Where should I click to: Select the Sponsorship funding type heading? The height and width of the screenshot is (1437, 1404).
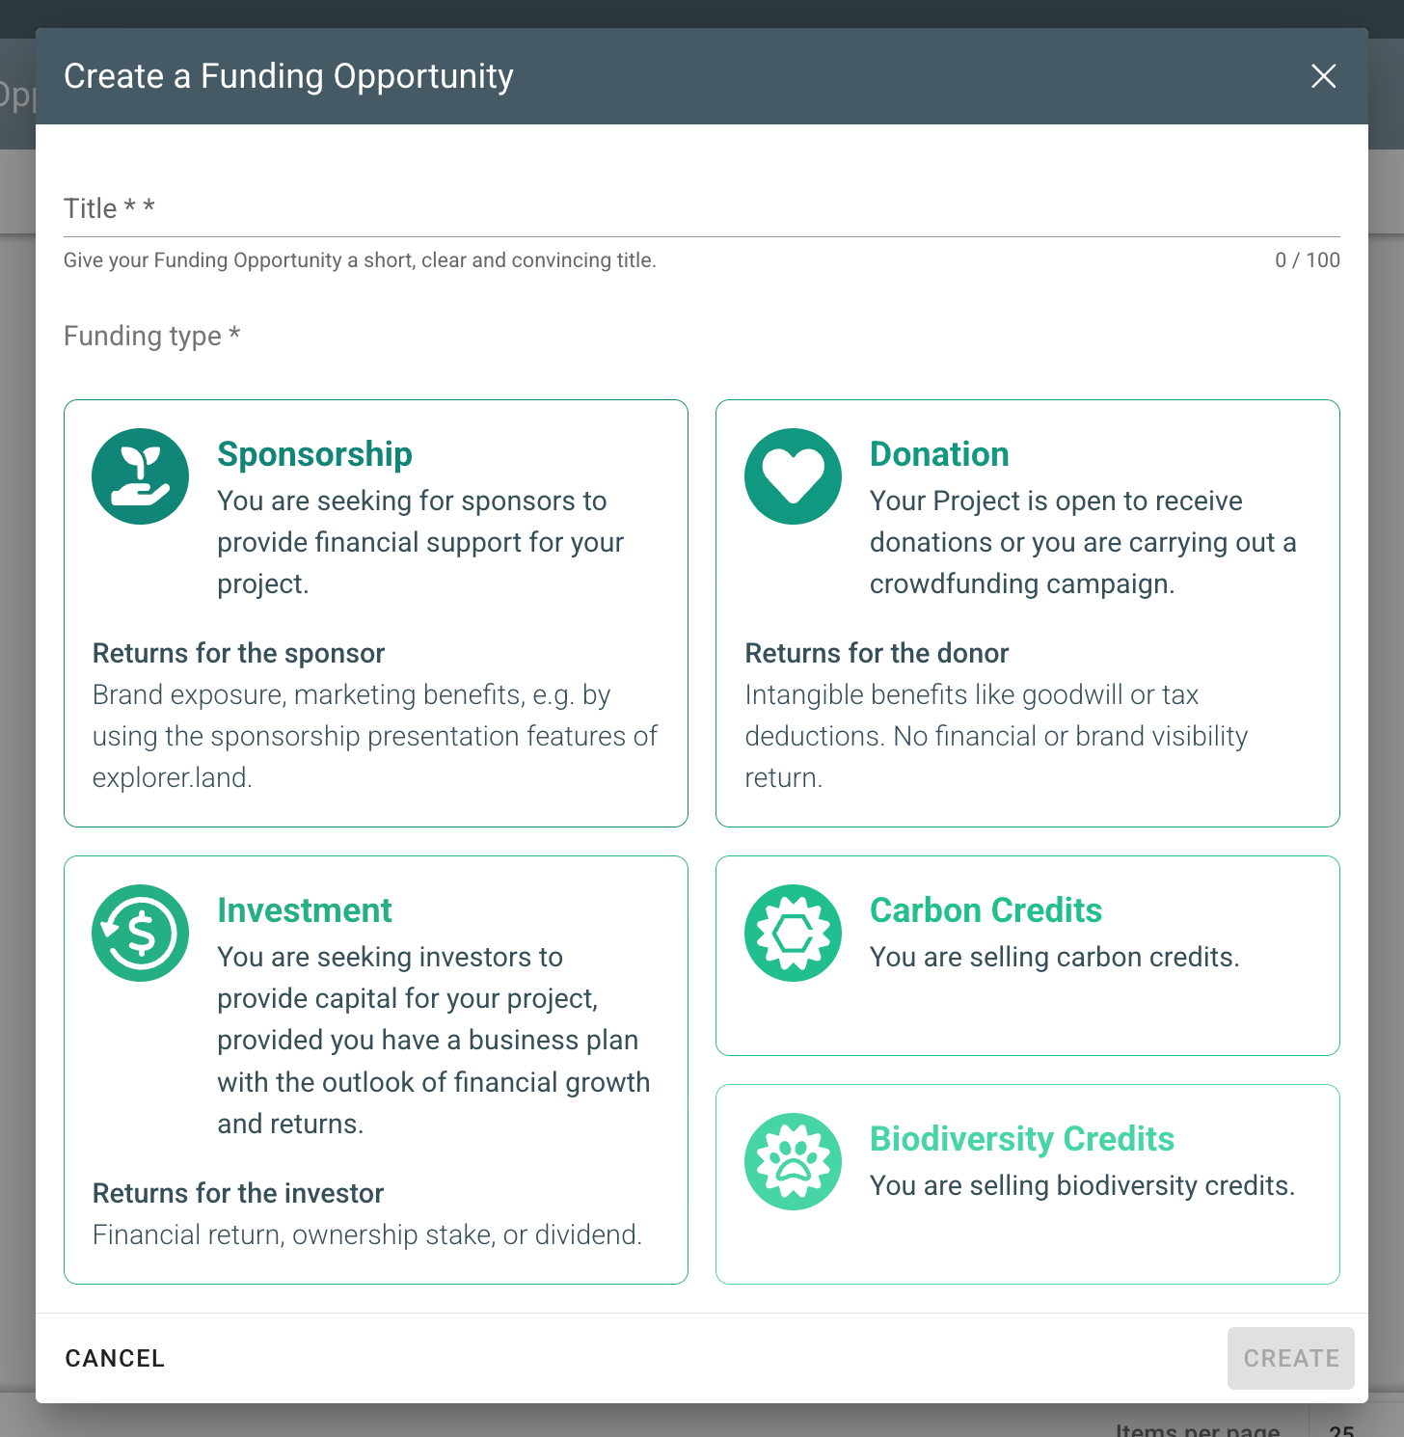314,454
